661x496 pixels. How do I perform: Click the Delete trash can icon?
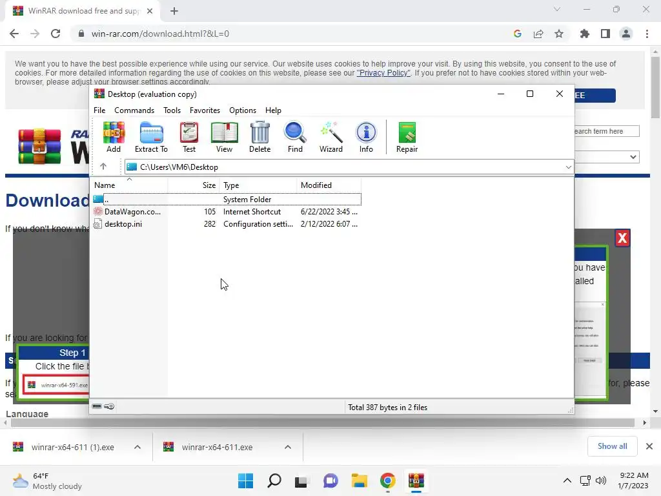[259, 137]
